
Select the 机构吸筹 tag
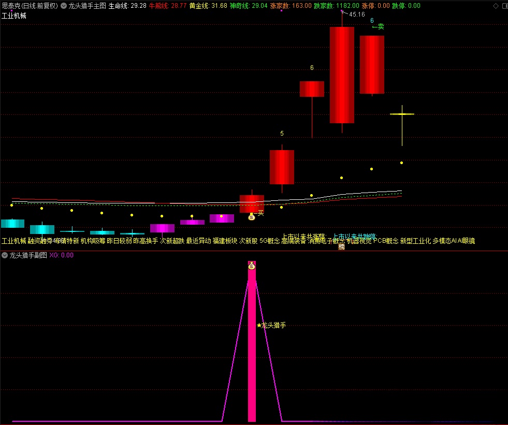(93, 241)
